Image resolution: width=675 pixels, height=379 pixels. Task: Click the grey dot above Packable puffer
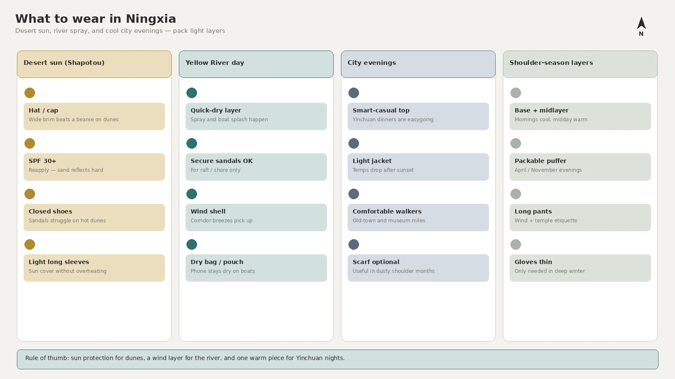(x=516, y=143)
